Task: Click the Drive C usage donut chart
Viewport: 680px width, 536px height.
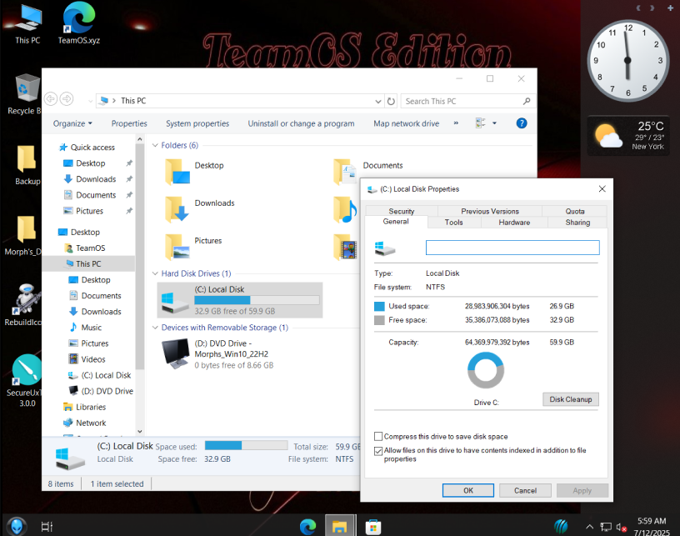Action: click(486, 370)
